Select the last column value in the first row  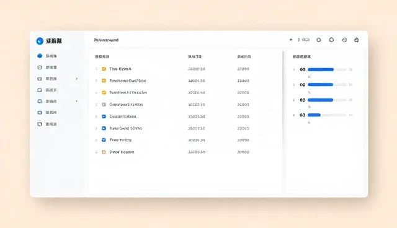[243, 69]
